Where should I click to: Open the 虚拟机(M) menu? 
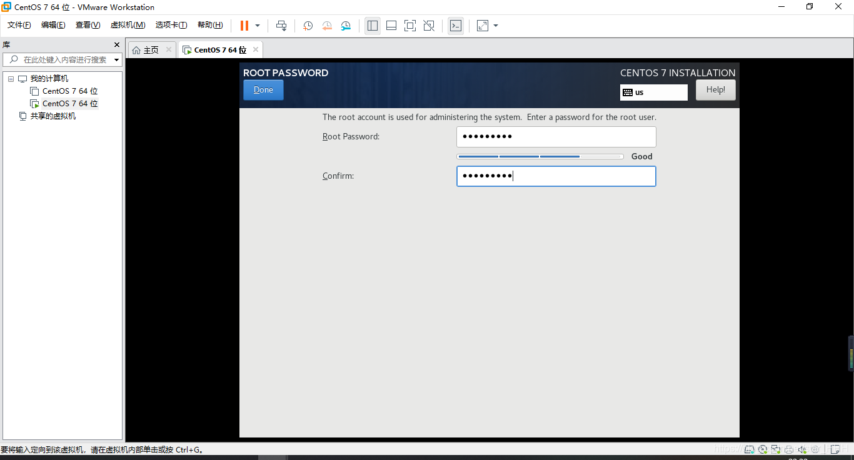[x=128, y=25]
